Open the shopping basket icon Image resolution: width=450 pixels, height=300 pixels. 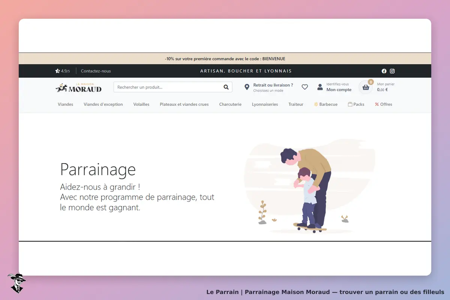click(366, 87)
